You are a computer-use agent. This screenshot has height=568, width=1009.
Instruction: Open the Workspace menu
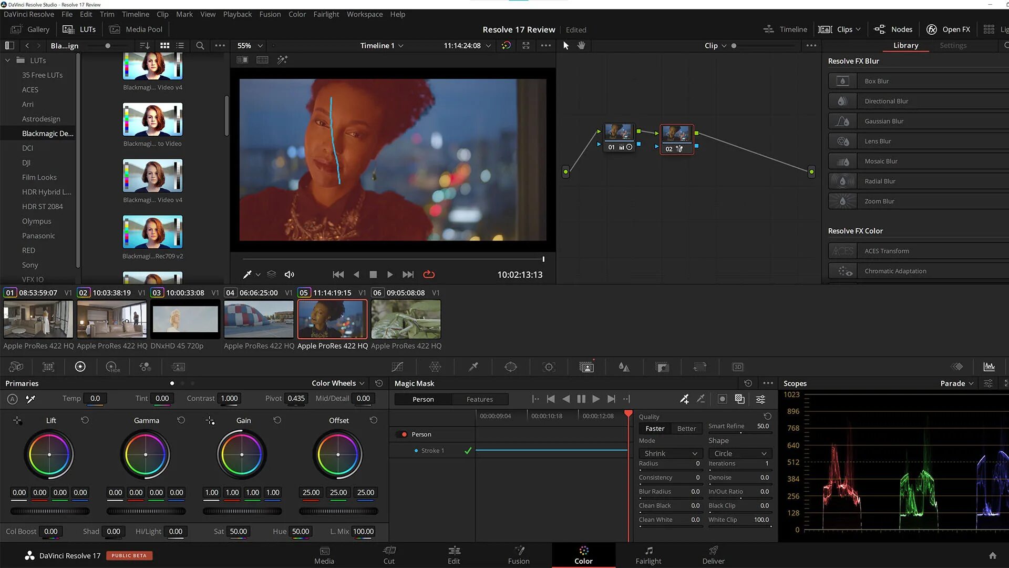click(365, 14)
